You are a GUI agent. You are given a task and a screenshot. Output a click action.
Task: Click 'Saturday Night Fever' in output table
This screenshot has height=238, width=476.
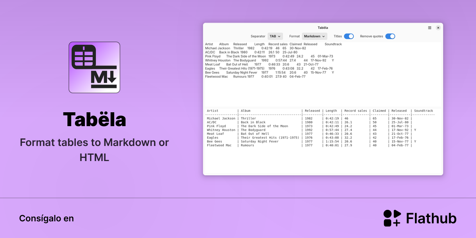260,141
